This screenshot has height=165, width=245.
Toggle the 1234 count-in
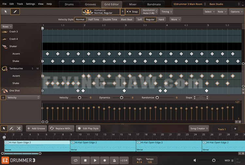(x=124, y=160)
